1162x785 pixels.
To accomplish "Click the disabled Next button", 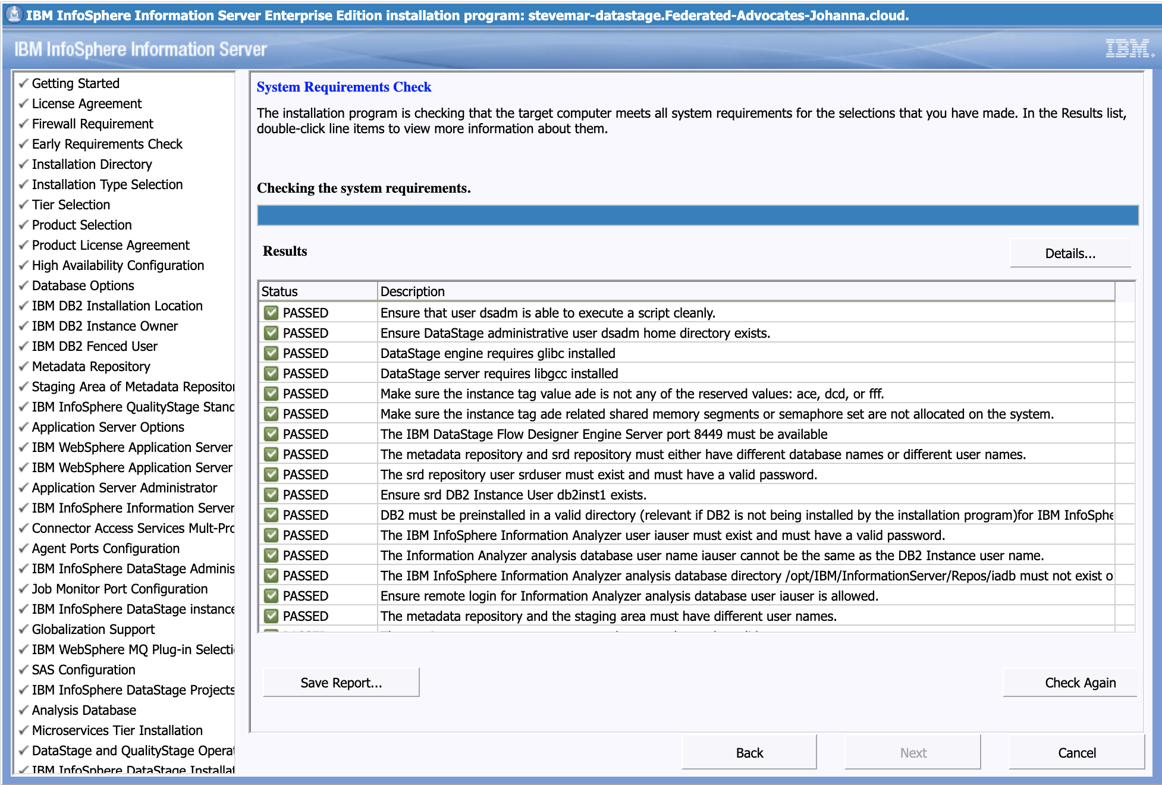I will 913,753.
